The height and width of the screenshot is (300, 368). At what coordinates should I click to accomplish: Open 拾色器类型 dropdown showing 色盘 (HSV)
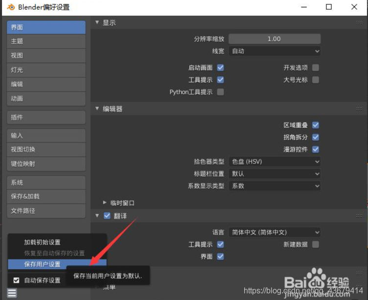click(275, 162)
